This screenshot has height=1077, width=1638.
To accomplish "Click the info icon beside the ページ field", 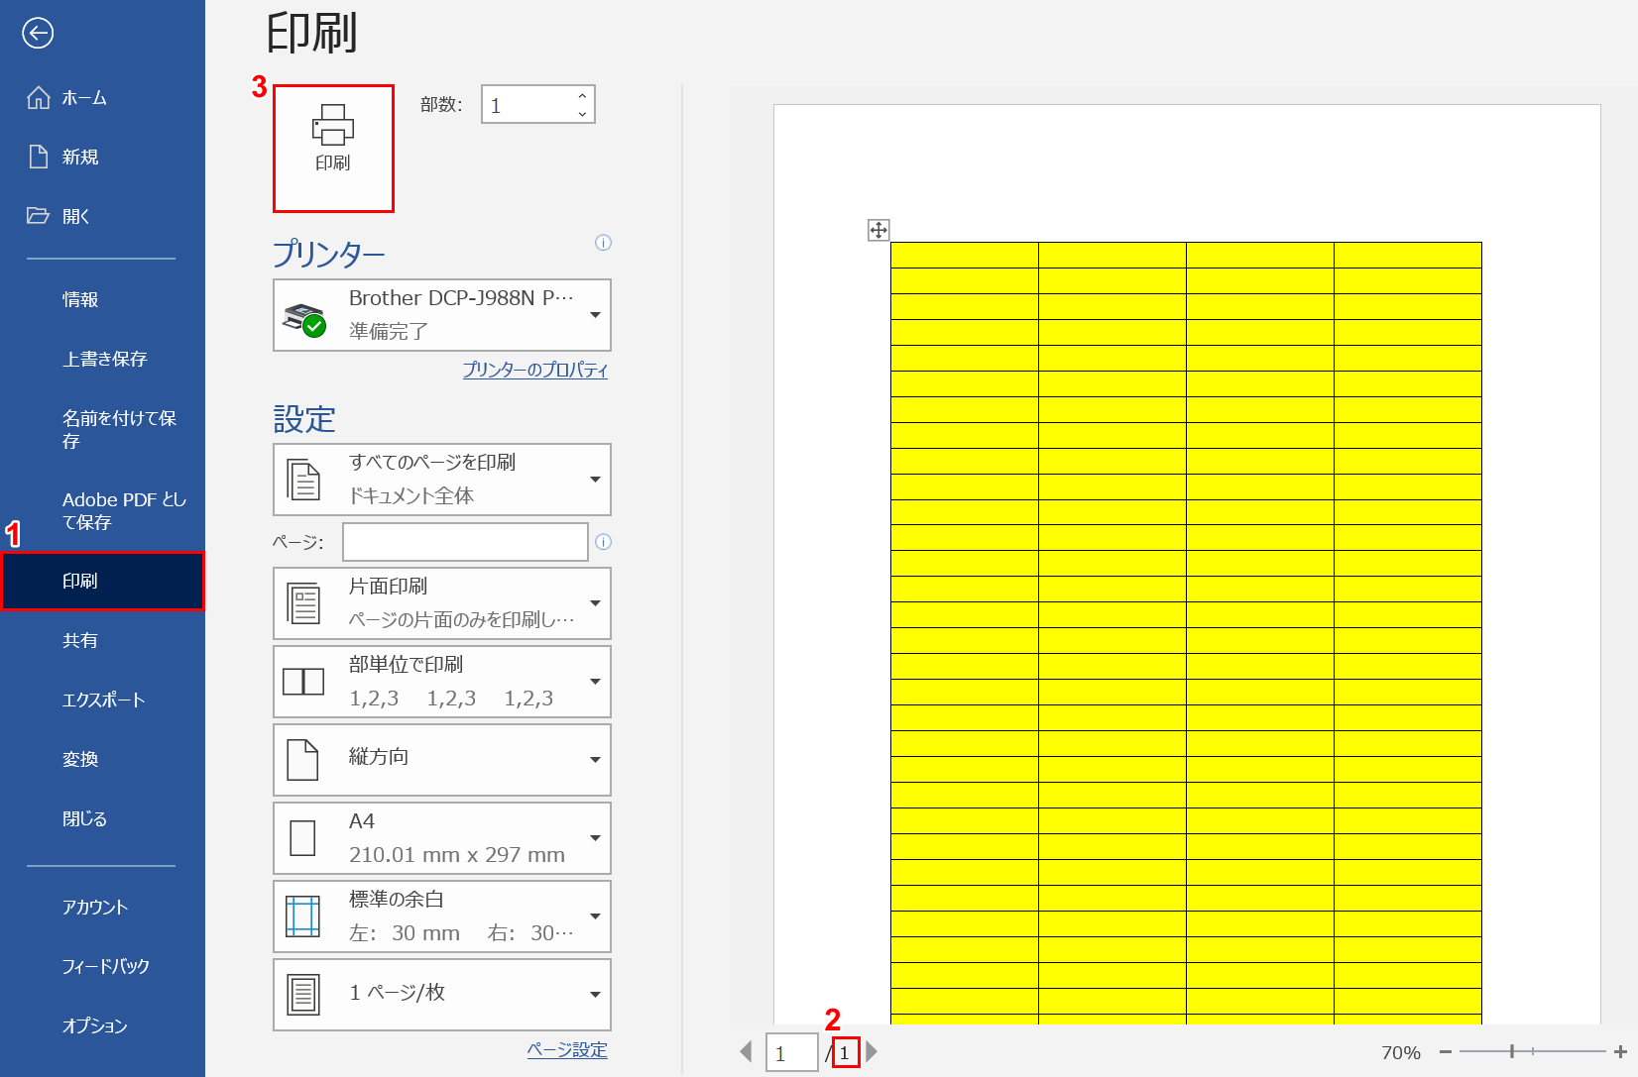I will (603, 542).
